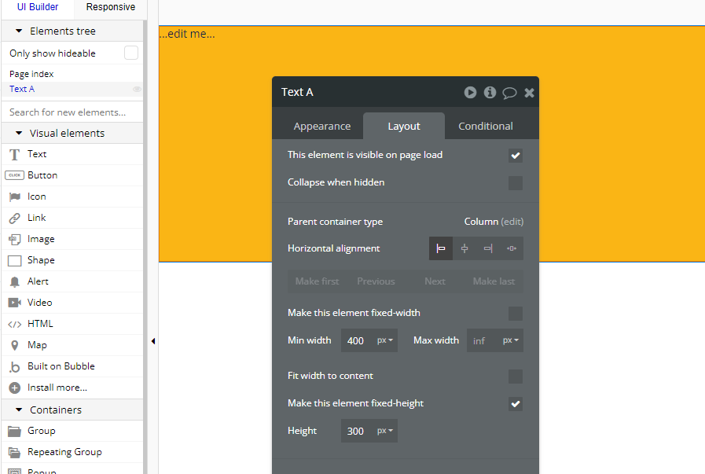Screen dimensions: 705x474
Task: Enable the 'Collapse when hidden' checkbox
Action: pos(516,183)
